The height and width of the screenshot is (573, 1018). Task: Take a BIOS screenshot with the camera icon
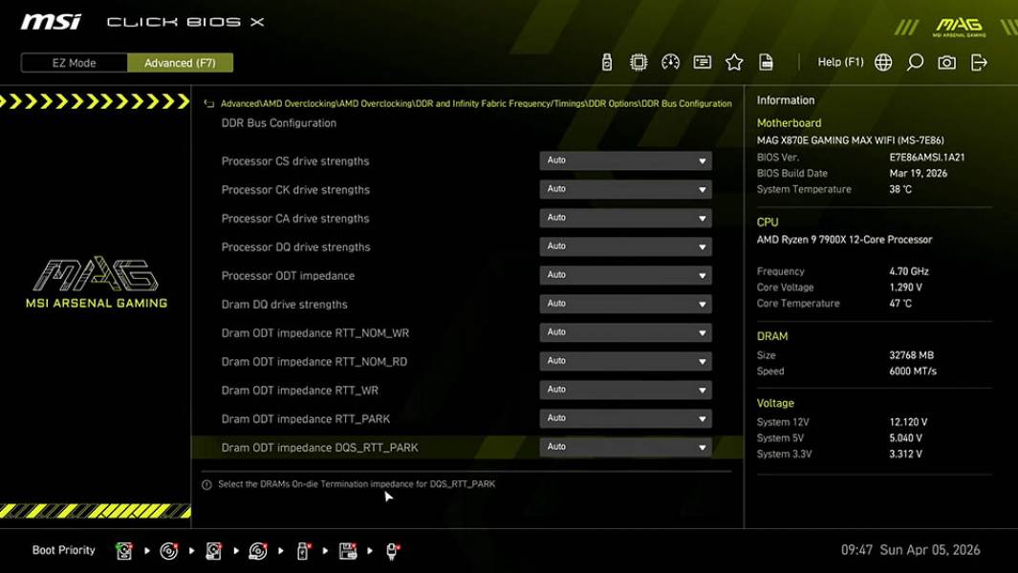tap(947, 61)
